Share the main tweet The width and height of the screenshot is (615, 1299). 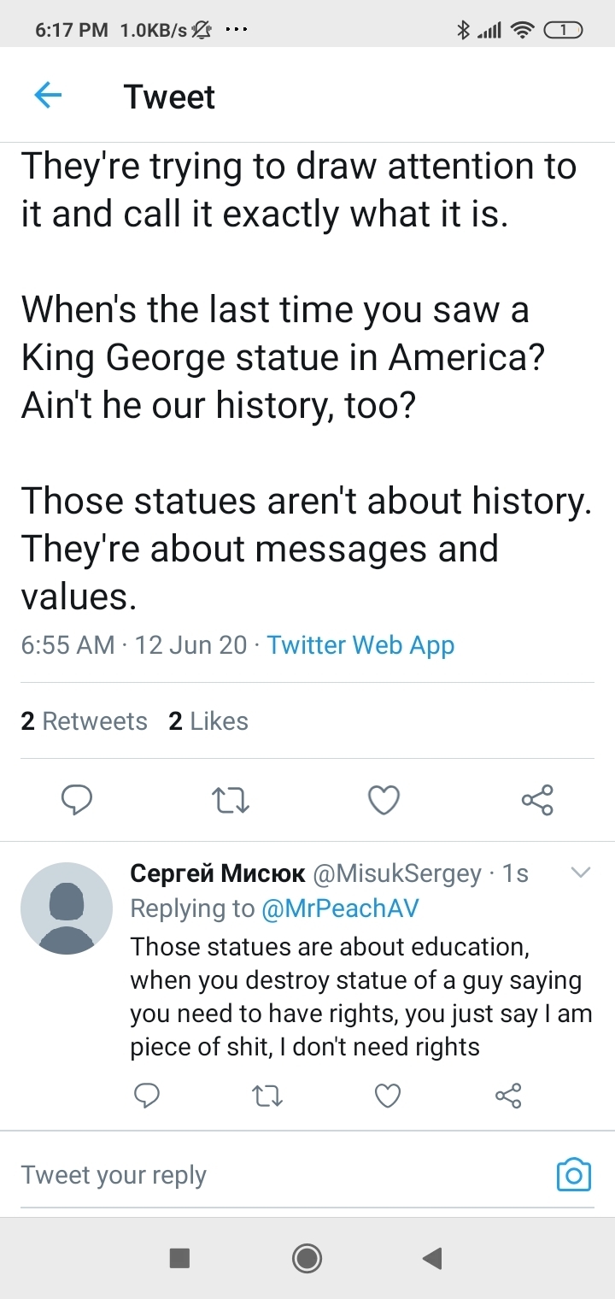(537, 800)
